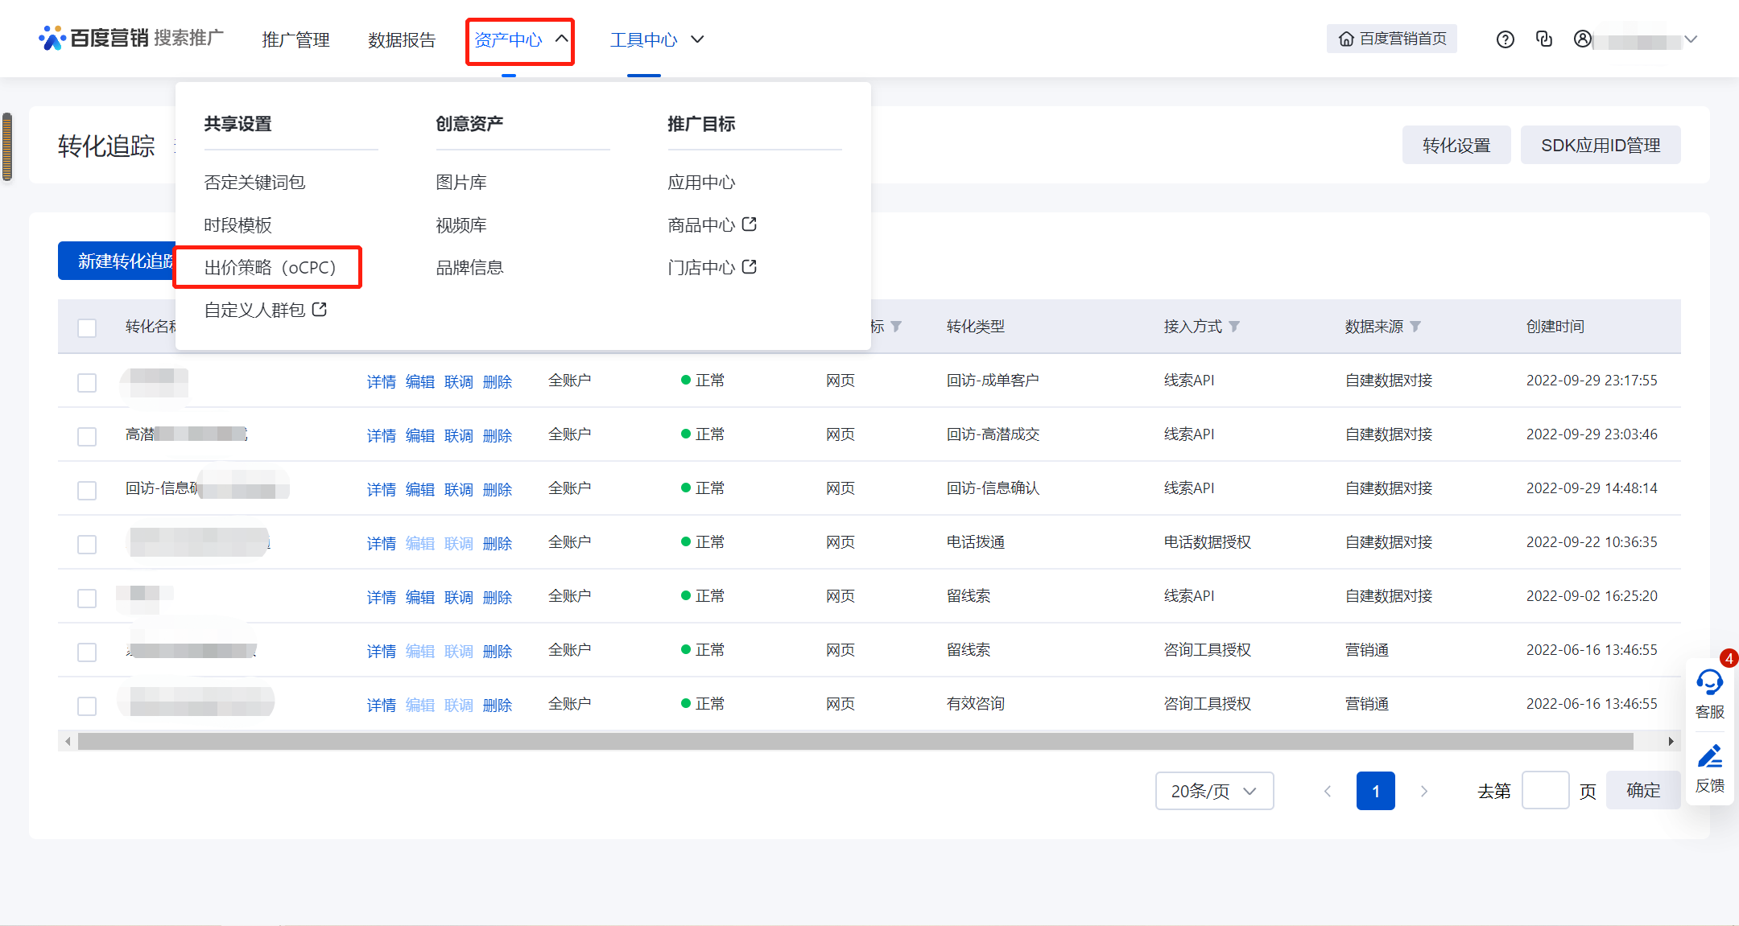Check the box for the 回访-成单客户 row
1739x926 pixels.
click(87, 382)
